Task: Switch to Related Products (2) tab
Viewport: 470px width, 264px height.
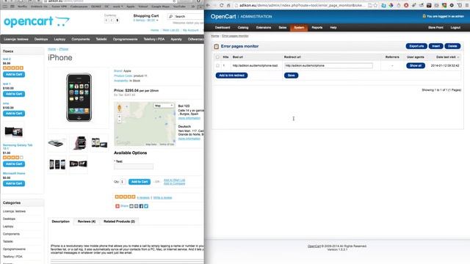Action: click(x=119, y=221)
